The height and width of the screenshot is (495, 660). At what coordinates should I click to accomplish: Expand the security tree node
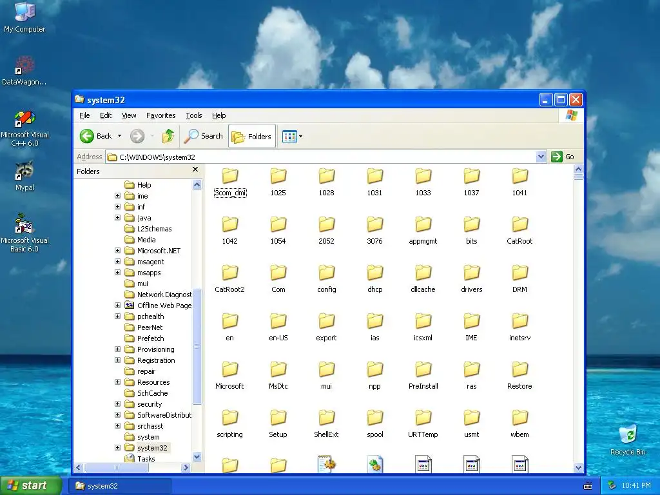(x=117, y=403)
